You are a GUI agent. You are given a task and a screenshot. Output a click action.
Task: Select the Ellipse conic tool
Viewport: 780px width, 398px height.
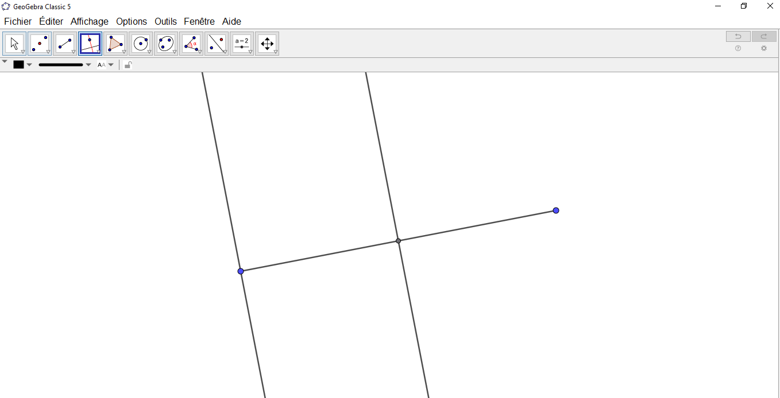pos(166,44)
